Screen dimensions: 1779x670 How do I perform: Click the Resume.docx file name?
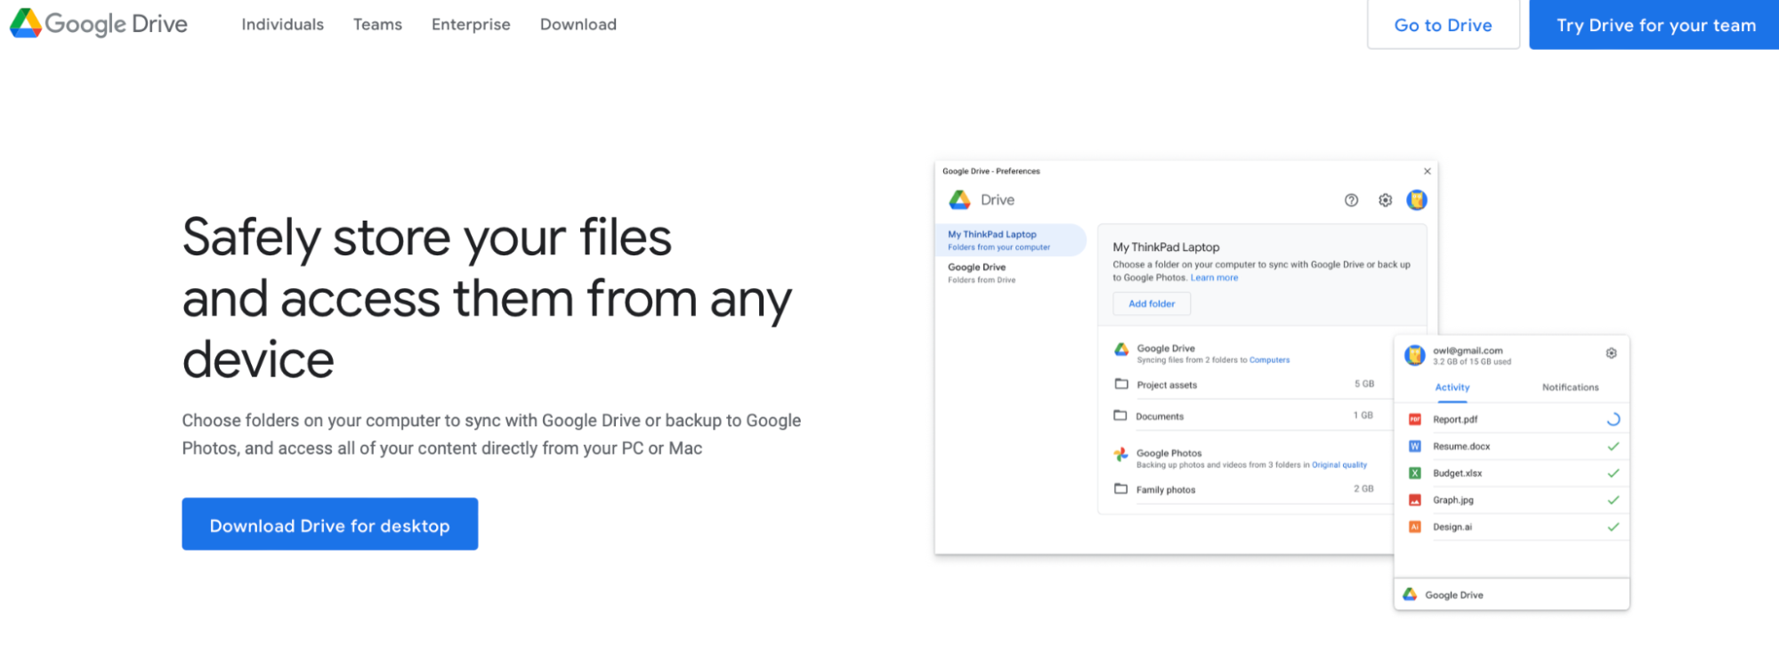[x=1461, y=447]
